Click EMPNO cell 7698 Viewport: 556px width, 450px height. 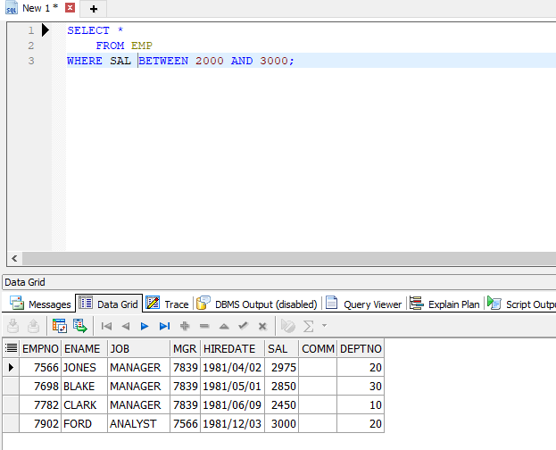click(40, 386)
